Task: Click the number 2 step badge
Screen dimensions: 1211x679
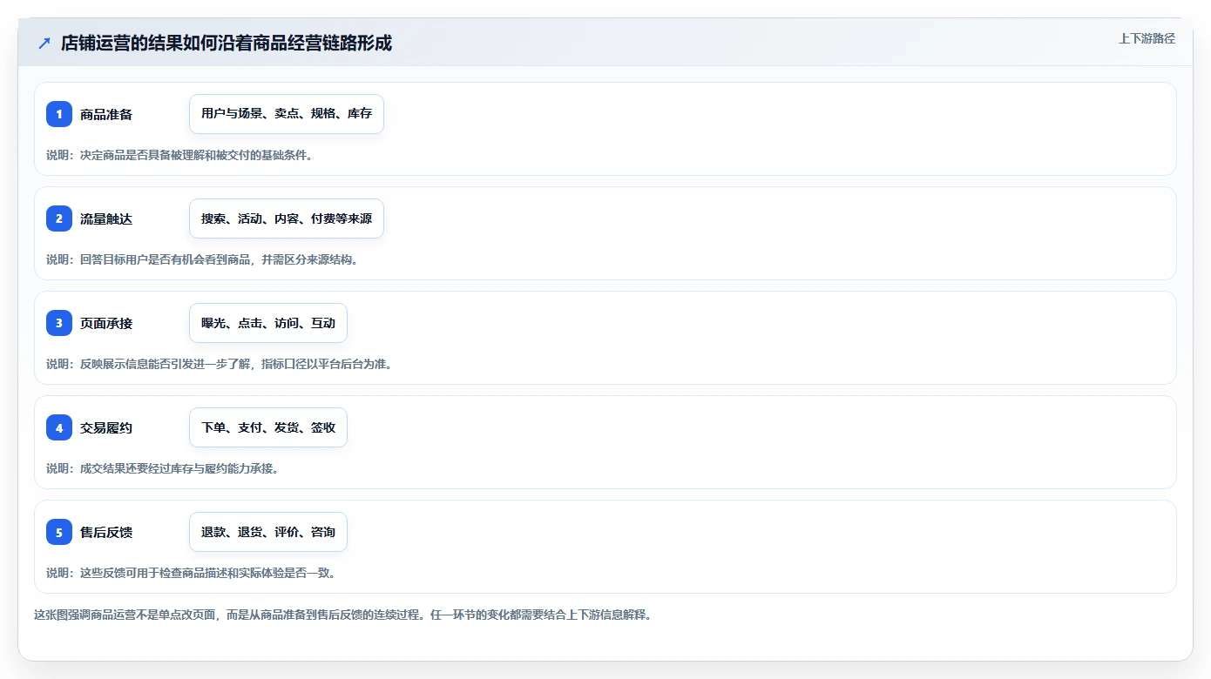Action: pos(59,218)
